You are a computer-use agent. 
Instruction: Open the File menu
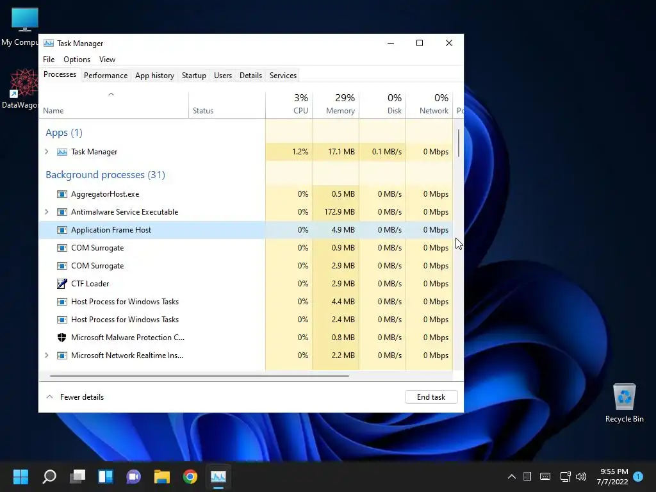point(49,60)
